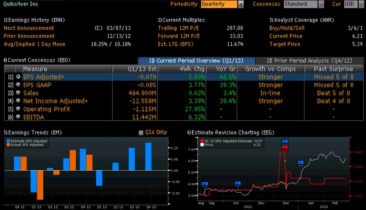The width and height of the screenshot is (366, 210).
Task: Click the blue flag marker above October
Action: [238, 184]
